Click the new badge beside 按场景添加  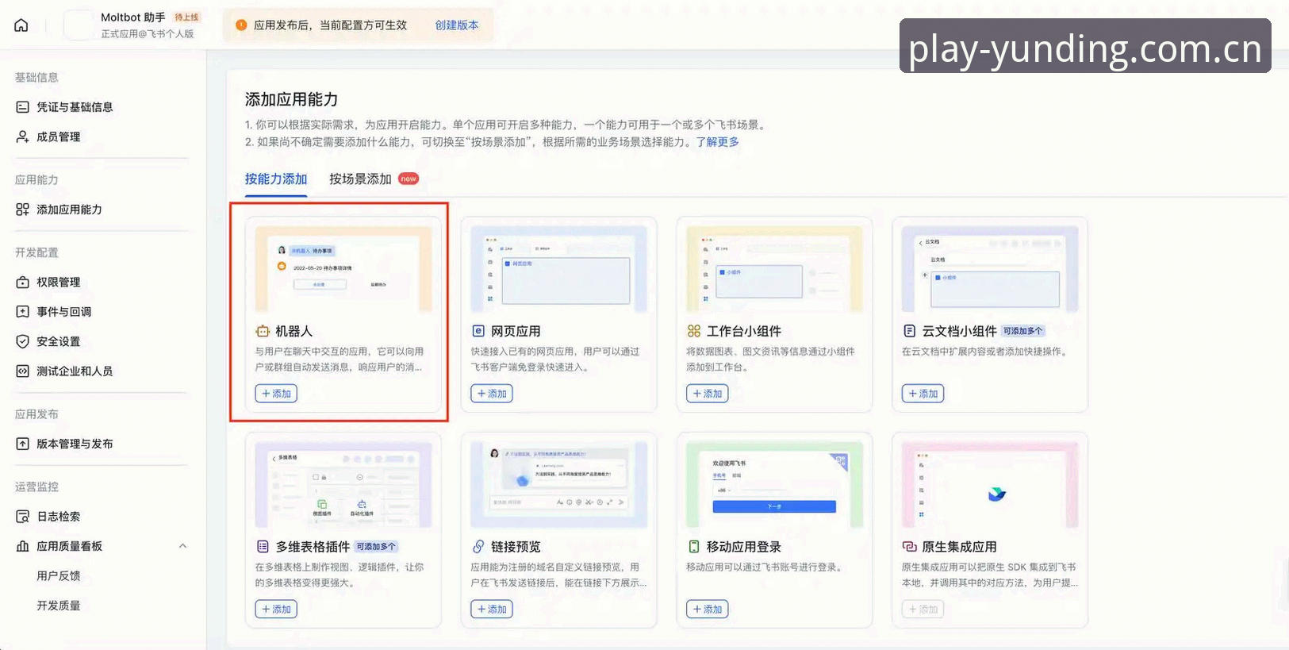point(409,179)
